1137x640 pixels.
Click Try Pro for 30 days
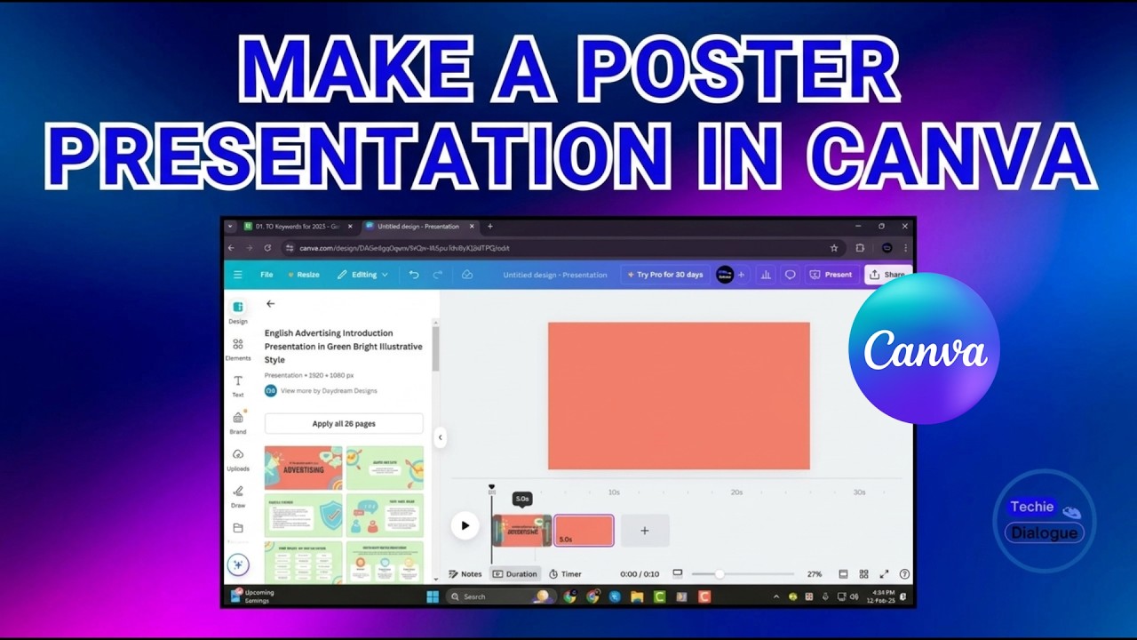[665, 275]
